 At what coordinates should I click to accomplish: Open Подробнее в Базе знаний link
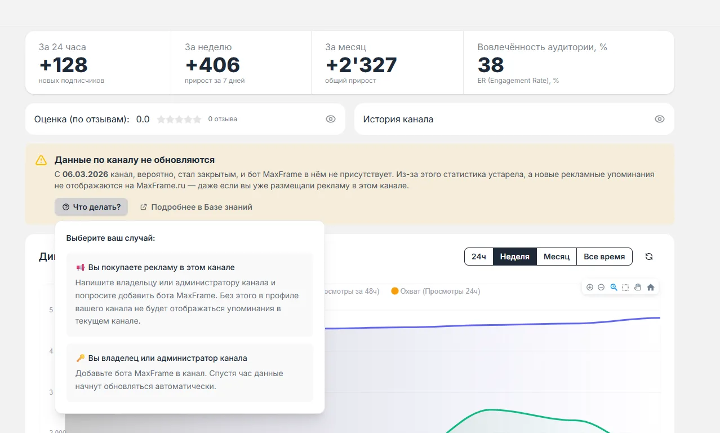coord(196,207)
